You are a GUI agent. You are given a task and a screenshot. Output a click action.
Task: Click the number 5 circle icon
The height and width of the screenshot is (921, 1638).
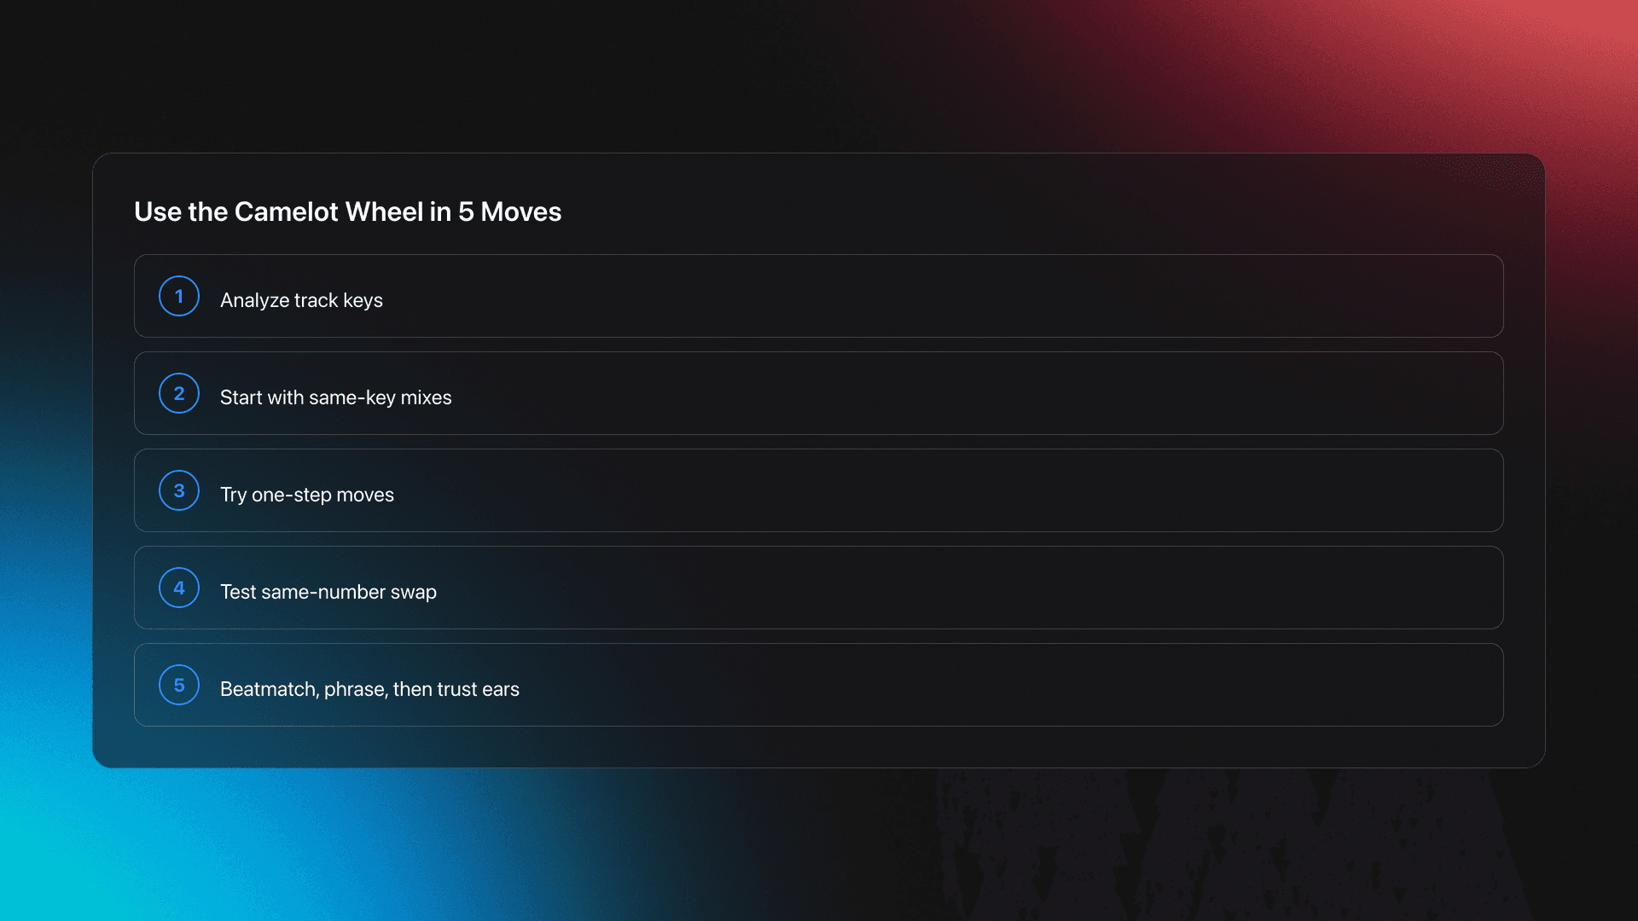(179, 685)
